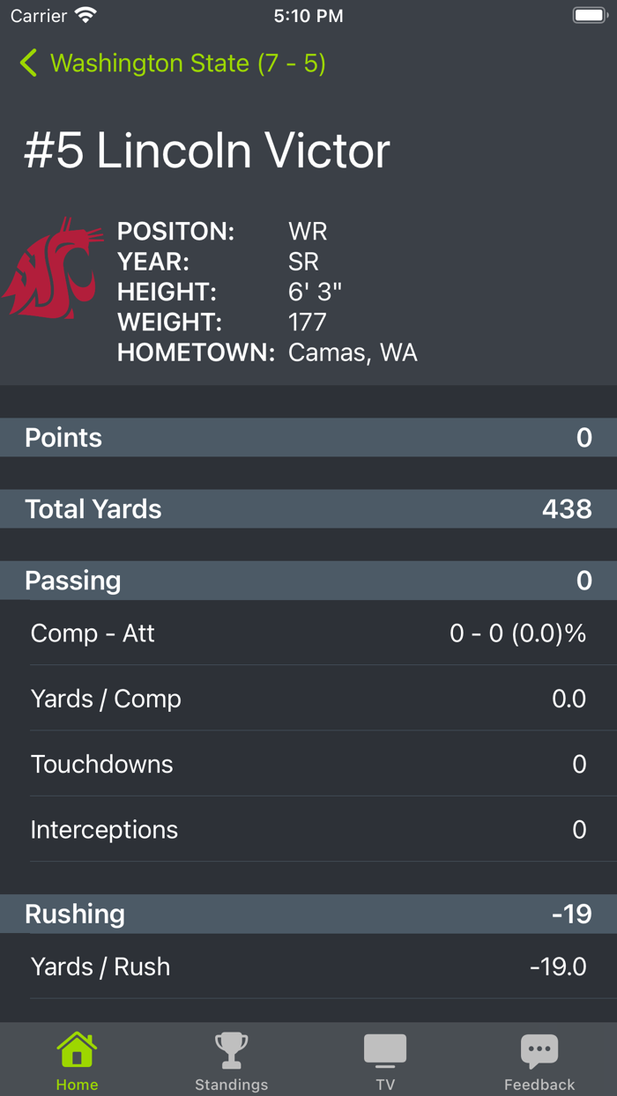
Task: Tap the Interceptions stat row
Action: tap(308, 829)
